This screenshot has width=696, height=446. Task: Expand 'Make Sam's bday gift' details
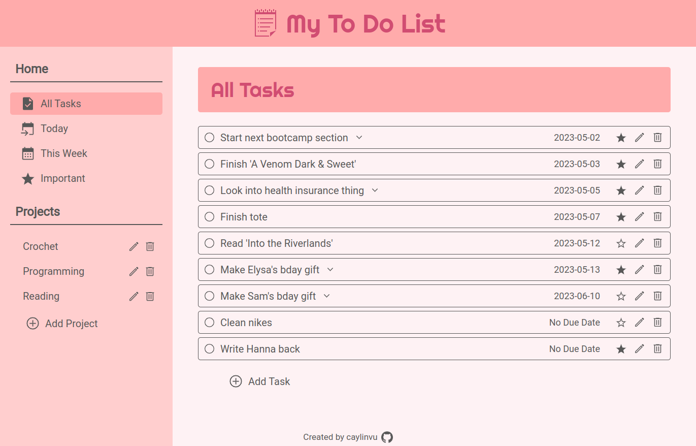pyautogui.click(x=326, y=296)
